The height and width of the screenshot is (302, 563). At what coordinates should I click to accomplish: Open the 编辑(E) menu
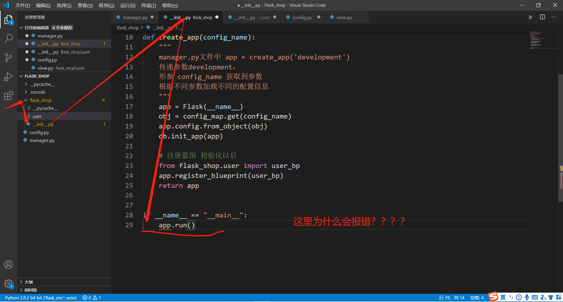coord(43,5)
